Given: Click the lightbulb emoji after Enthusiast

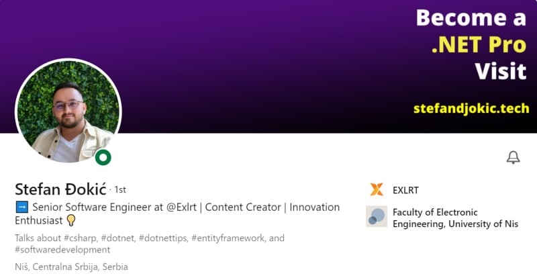Looking at the screenshot, I should 71,220.
